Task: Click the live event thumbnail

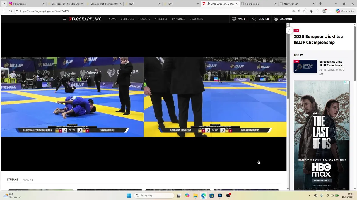Action: point(305,66)
